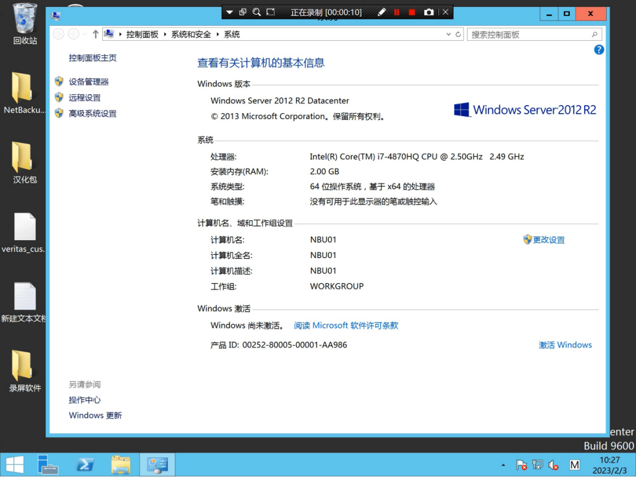The image size is (636, 477).
Task: Open 远程设置 link
Action: coord(85,98)
